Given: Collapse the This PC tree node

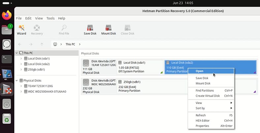Looking at the screenshot, I should click(16, 53).
